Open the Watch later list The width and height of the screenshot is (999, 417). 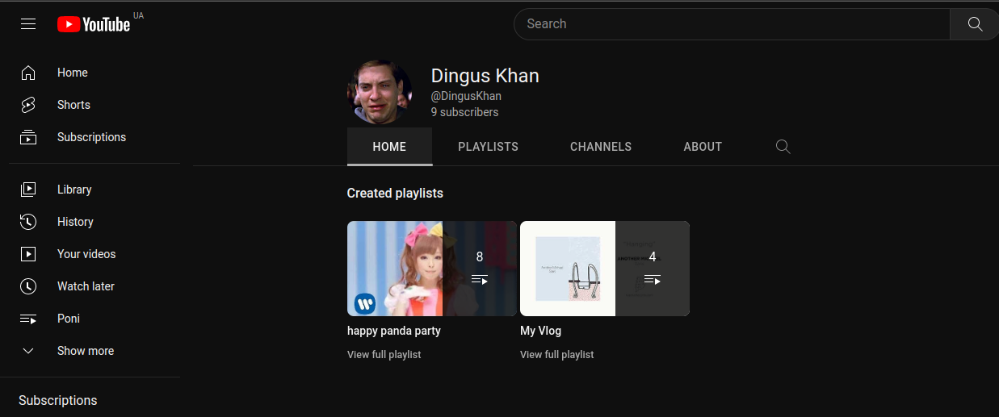(x=86, y=286)
